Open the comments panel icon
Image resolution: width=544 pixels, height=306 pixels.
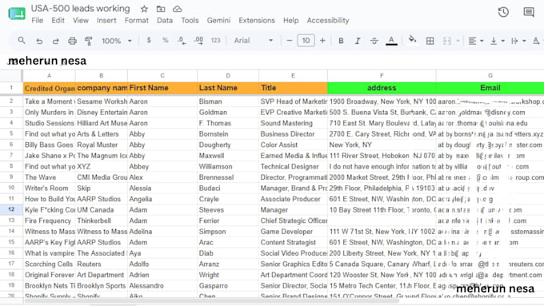click(529, 12)
